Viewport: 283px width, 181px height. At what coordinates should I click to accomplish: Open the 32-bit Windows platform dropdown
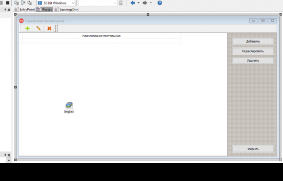[56, 3]
